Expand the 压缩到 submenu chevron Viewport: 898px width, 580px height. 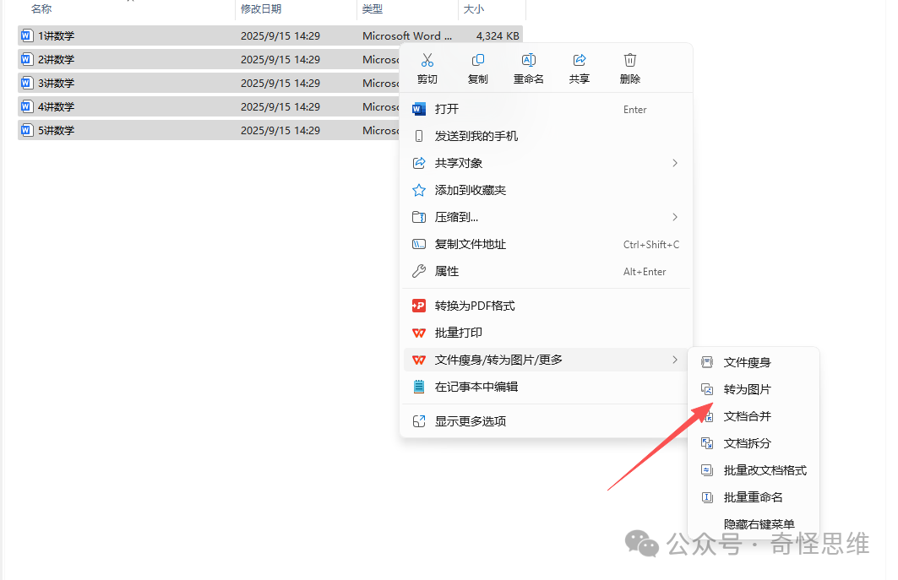coord(674,217)
